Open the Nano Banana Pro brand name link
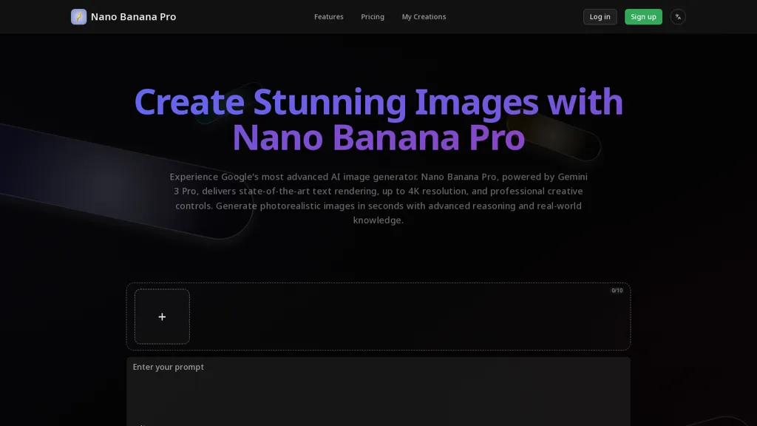The image size is (757, 426). click(x=133, y=16)
